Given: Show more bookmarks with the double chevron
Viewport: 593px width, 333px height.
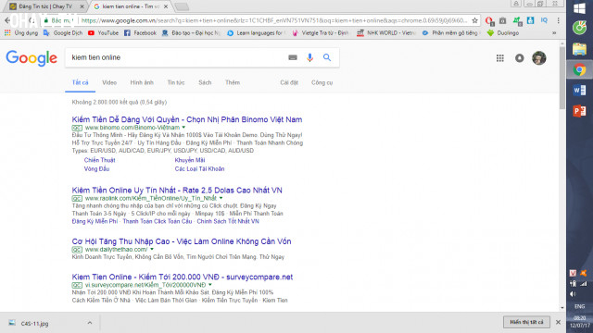Looking at the screenshot, I should 554,33.
